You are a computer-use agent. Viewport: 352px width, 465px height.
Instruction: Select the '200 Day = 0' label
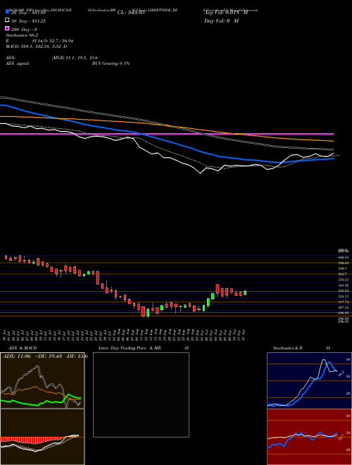(x=24, y=30)
